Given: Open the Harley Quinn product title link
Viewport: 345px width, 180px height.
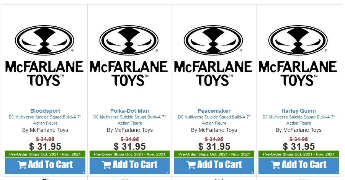Looking at the screenshot, I should 298,111.
